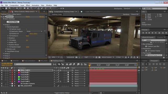Expand Particle Look properties
Viewport: 168px width, 94px height.
click(x=6, y=49)
